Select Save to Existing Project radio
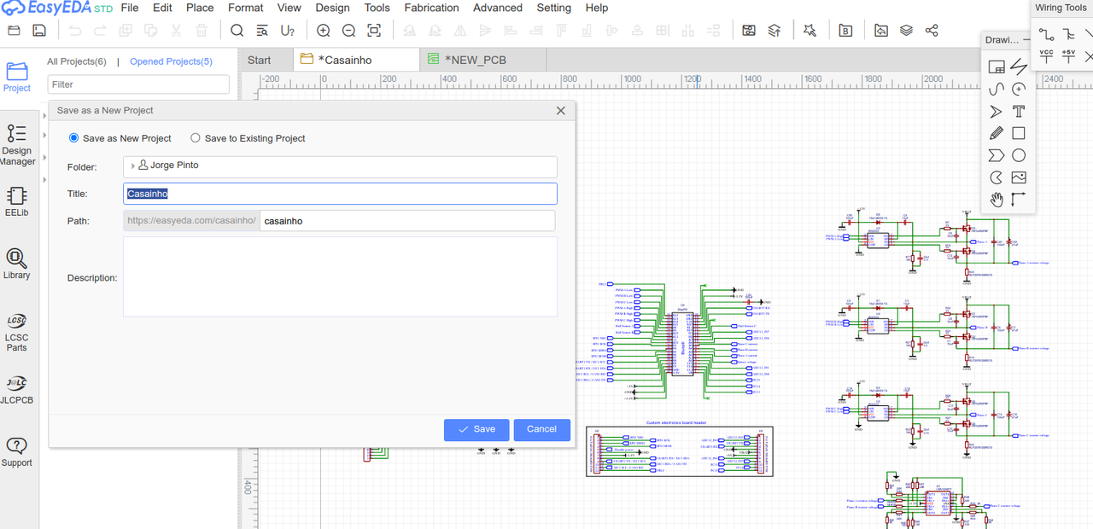 (196, 138)
